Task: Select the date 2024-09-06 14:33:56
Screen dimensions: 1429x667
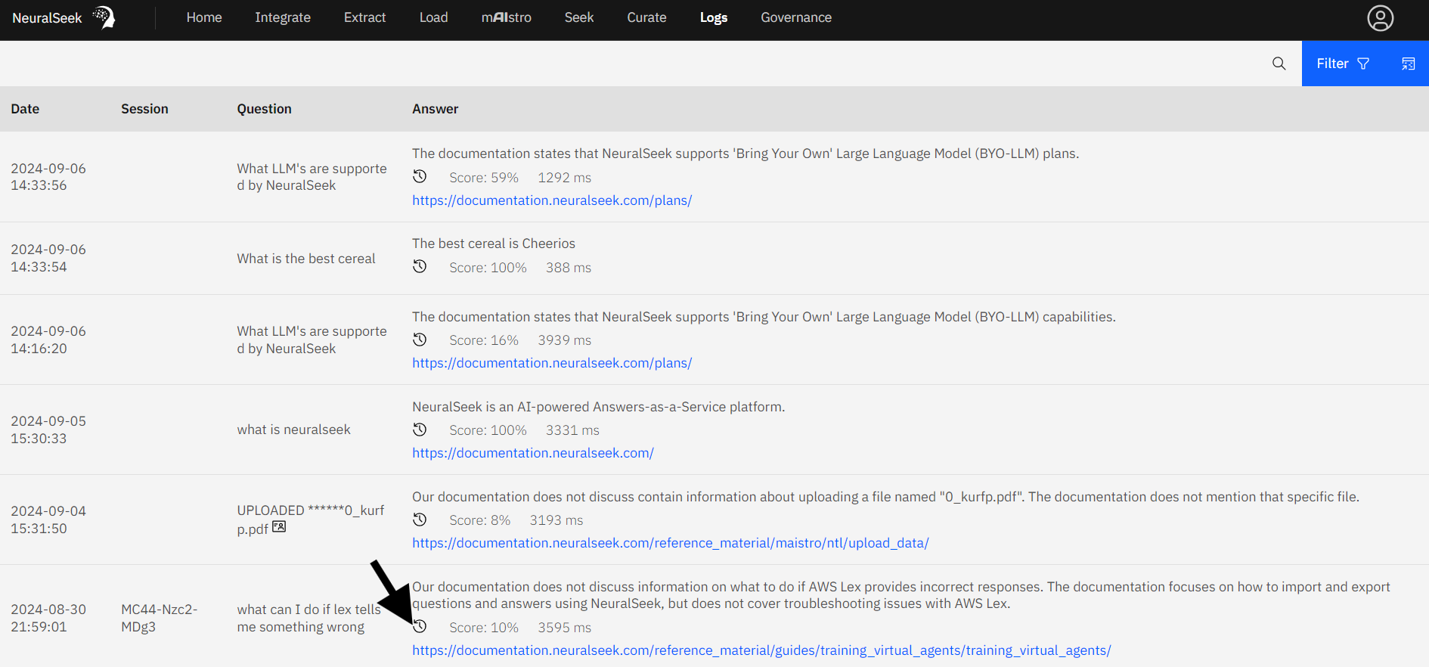Action: pos(48,177)
